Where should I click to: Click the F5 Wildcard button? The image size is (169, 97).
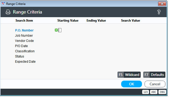coord(129,75)
